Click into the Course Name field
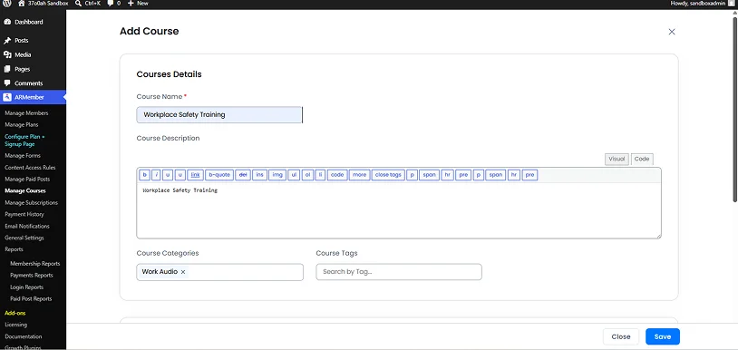Viewport: 738px width, 350px height. (218, 115)
